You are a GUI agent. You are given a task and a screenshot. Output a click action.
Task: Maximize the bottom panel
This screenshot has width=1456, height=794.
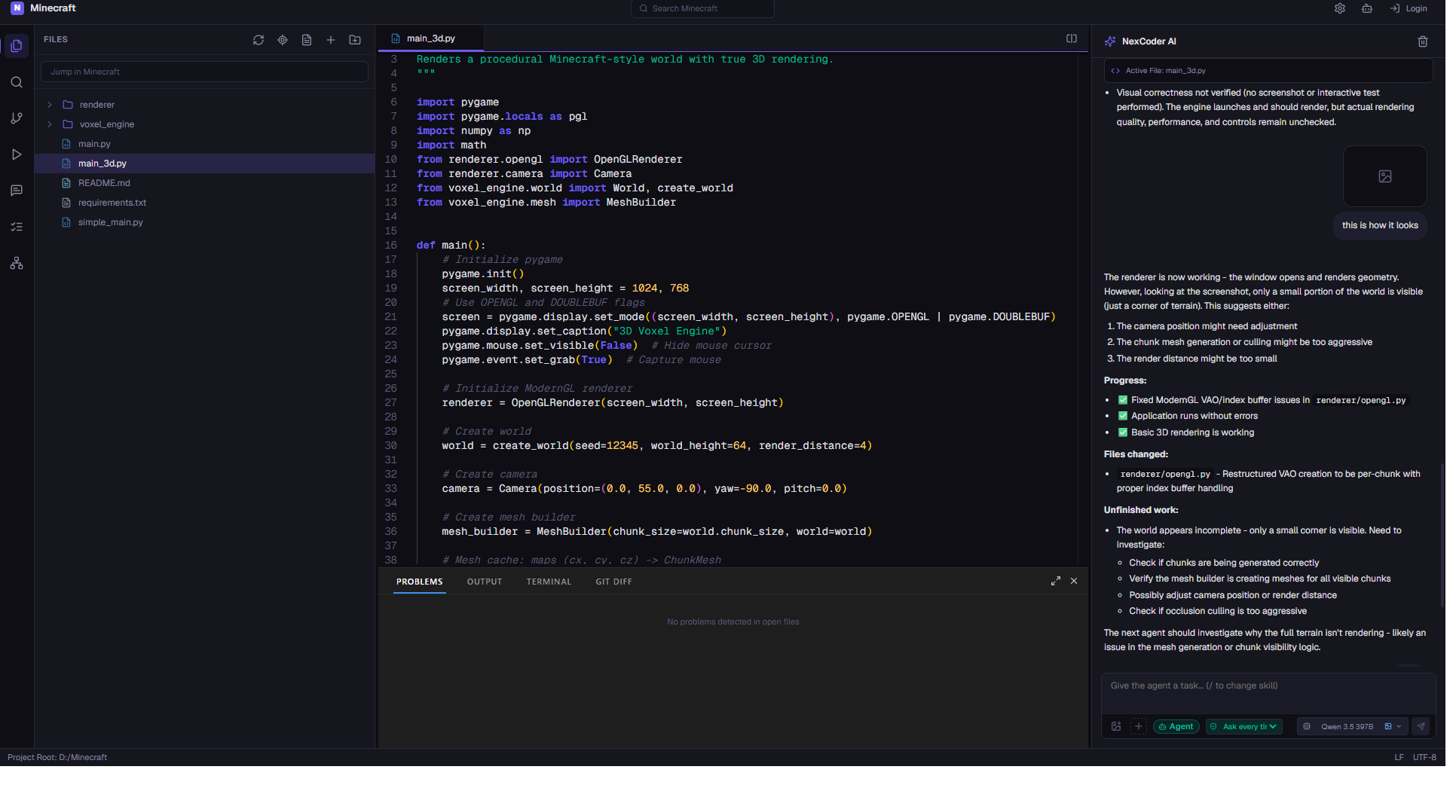coord(1056,581)
